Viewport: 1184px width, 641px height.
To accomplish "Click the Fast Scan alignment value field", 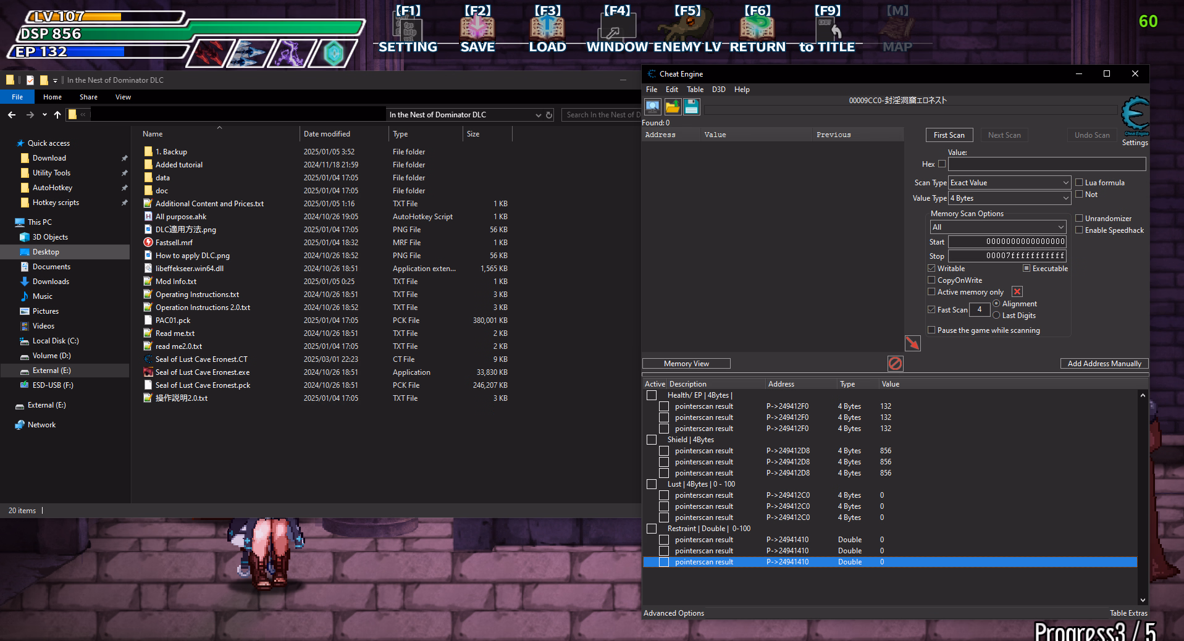I will tap(980, 310).
